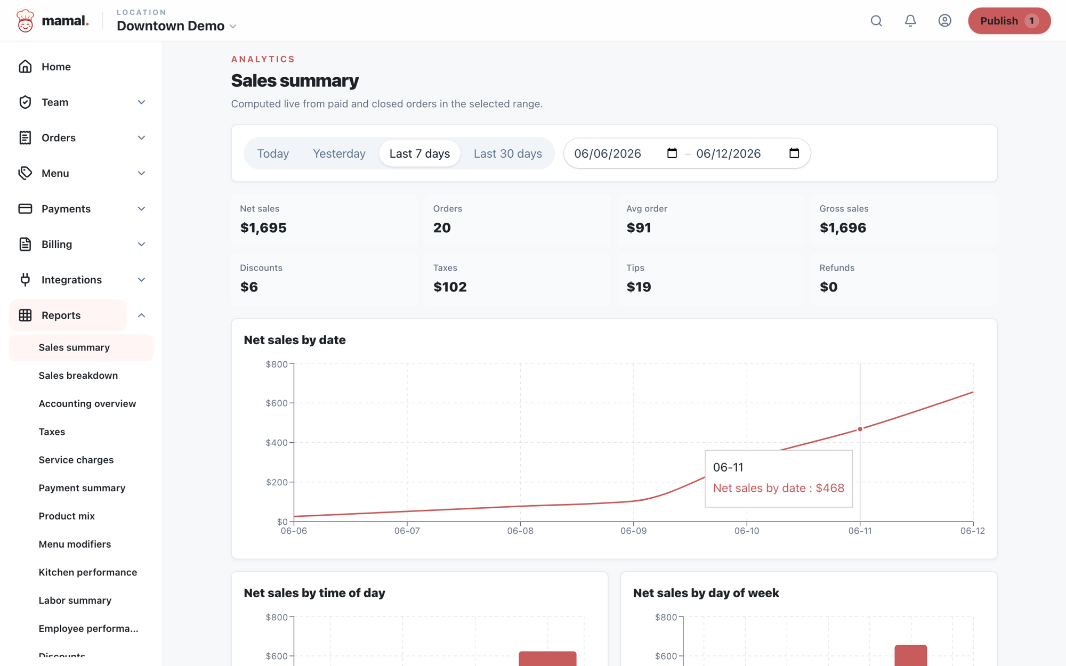1066x666 pixels.
Task: Expand the Integrations section chevron
Action: click(x=141, y=280)
